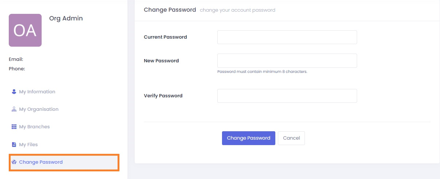Open My Branches text link in sidebar
This screenshot has height=179, width=440.
pos(34,127)
